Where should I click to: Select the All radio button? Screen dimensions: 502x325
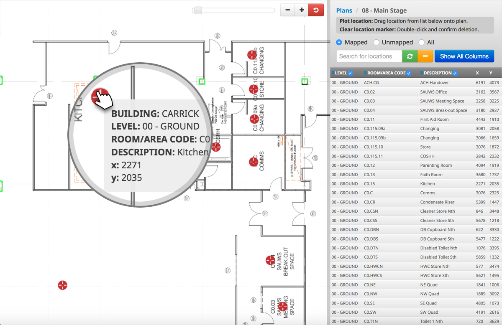click(421, 42)
